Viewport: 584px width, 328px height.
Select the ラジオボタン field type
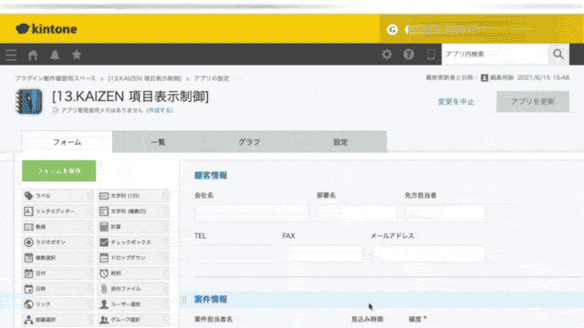(57, 242)
